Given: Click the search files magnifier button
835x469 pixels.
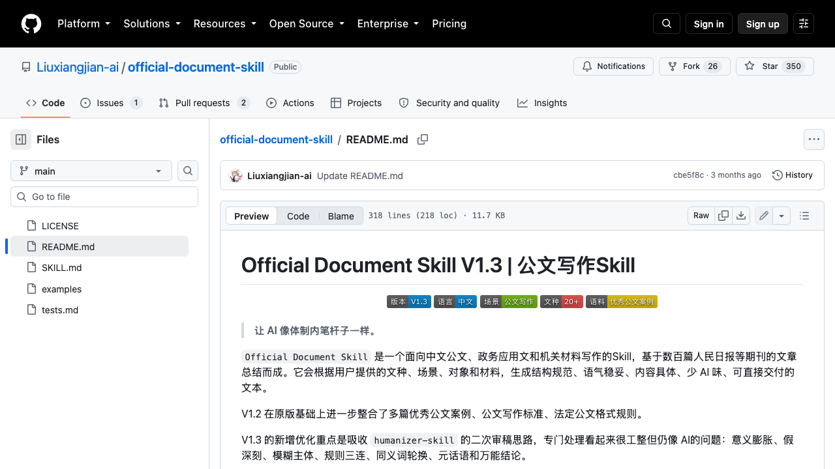Looking at the screenshot, I should 188,171.
